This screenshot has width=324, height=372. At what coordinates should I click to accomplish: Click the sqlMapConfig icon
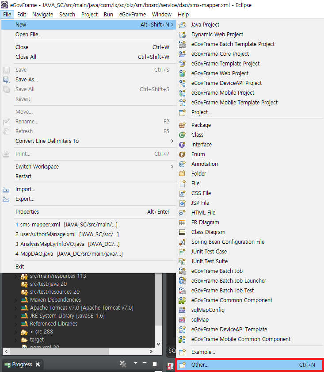(182, 310)
